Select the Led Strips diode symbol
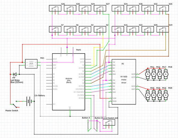This screenshot has width=178, height=138. pyautogui.click(x=15, y=74)
